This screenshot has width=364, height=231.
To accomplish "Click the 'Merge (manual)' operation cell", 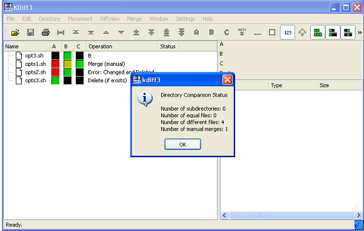I will (107, 64).
